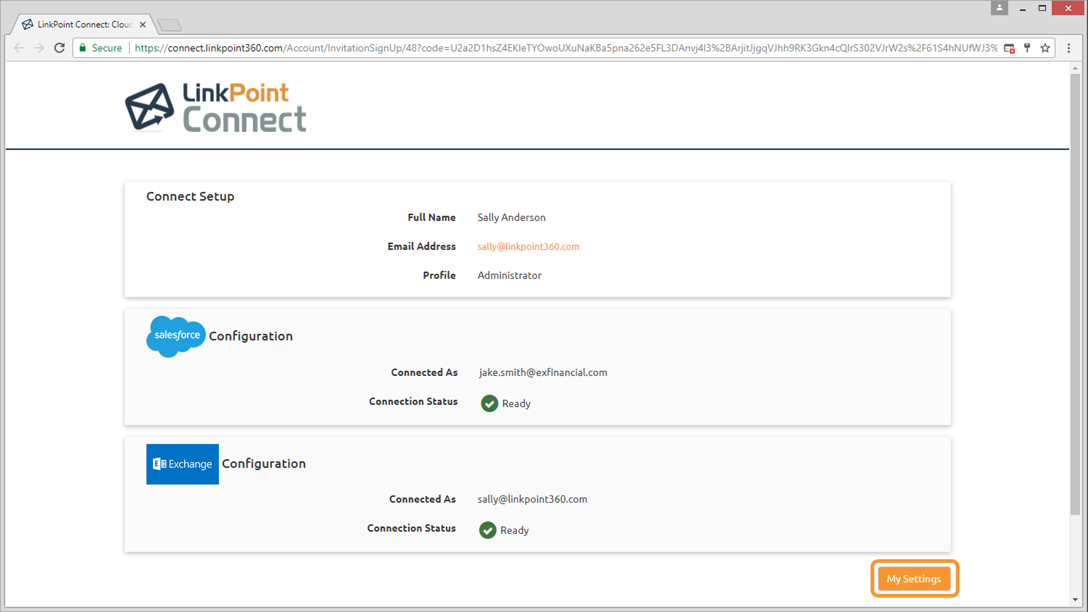The image size is (1088, 612).
Task: Click the Exchange Ready green checkmark
Action: click(x=487, y=530)
